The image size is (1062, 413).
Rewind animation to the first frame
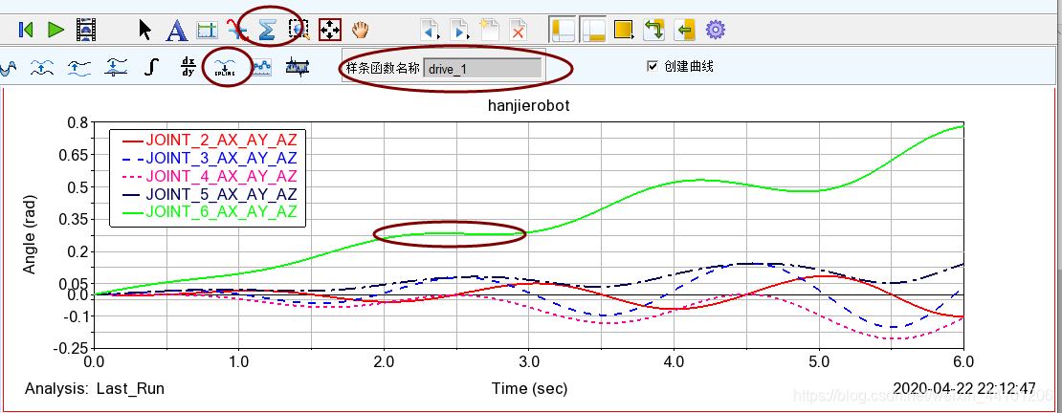click(x=26, y=30)
